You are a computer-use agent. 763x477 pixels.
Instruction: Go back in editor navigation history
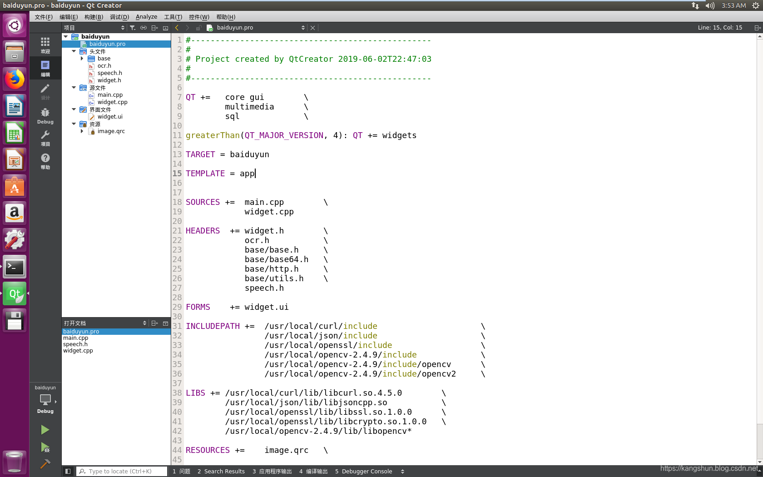(x=177, y=28)
